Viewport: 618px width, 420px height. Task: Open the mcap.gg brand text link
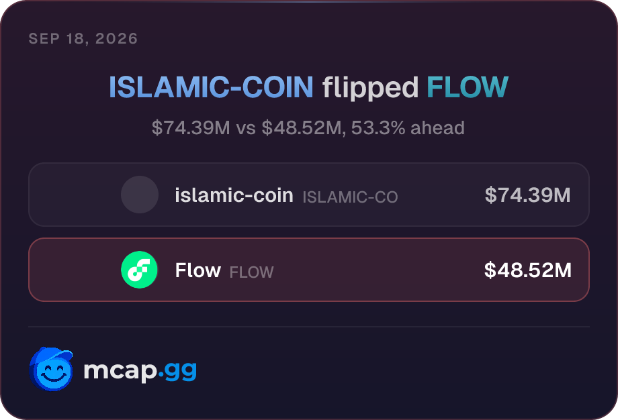coord(140,370)
